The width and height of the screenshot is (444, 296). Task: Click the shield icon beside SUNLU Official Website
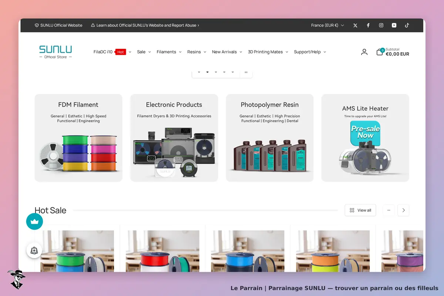tap(37, 26)
